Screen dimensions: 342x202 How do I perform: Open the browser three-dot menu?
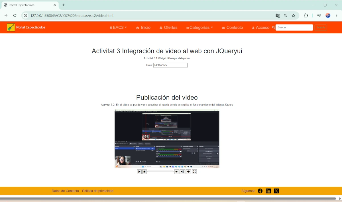337,16
